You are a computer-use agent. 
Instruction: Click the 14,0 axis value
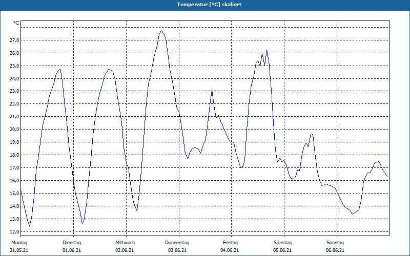pyautogui.click(x=15, y=206)
